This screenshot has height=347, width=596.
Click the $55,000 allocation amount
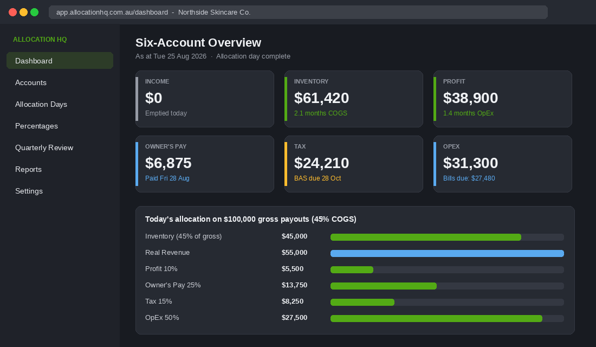tap(294, 253)
